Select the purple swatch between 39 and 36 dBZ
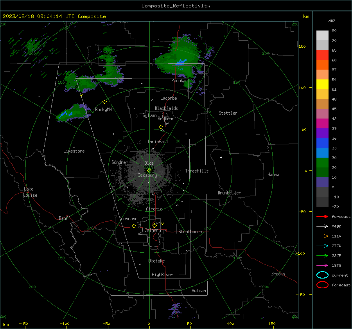The image size is (352, 329). [x=322, y=133]
